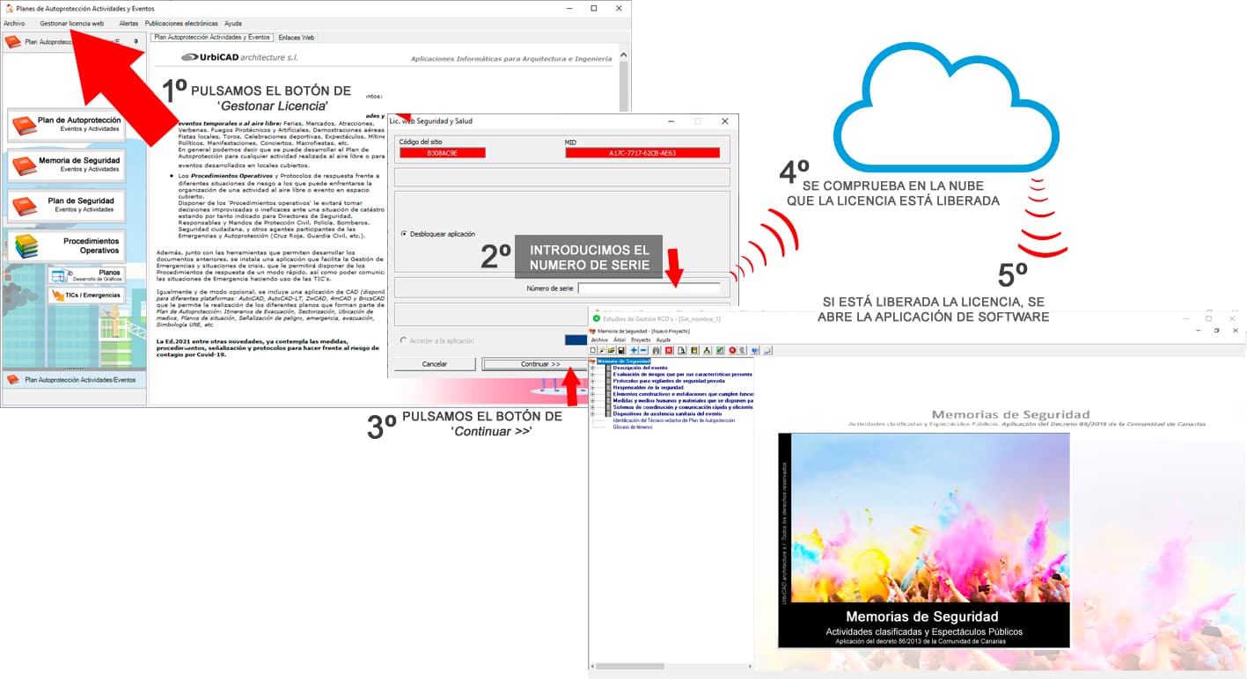Image resolution: width=1247 pixels, height=679 pixels.
Task: Click Plan Autoprotección Actividades/Eventos bottom bar
Action: 74,380
